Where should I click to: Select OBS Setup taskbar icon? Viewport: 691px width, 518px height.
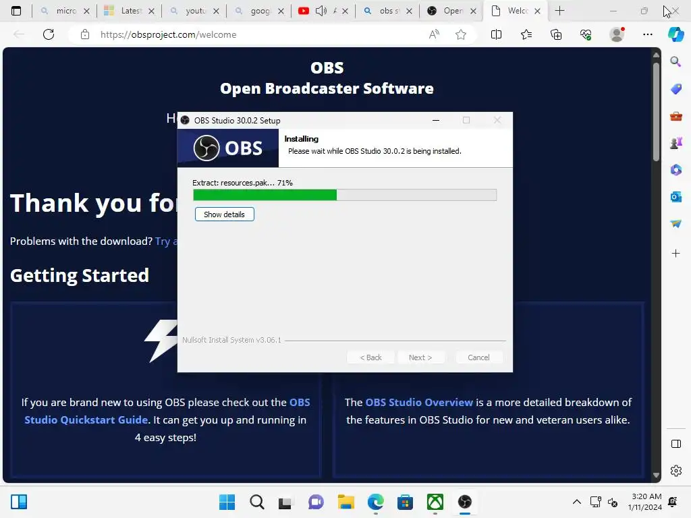464,502
